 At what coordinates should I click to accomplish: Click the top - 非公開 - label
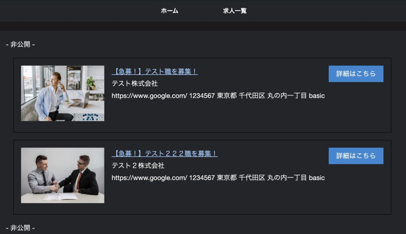[x=20, y=44]
